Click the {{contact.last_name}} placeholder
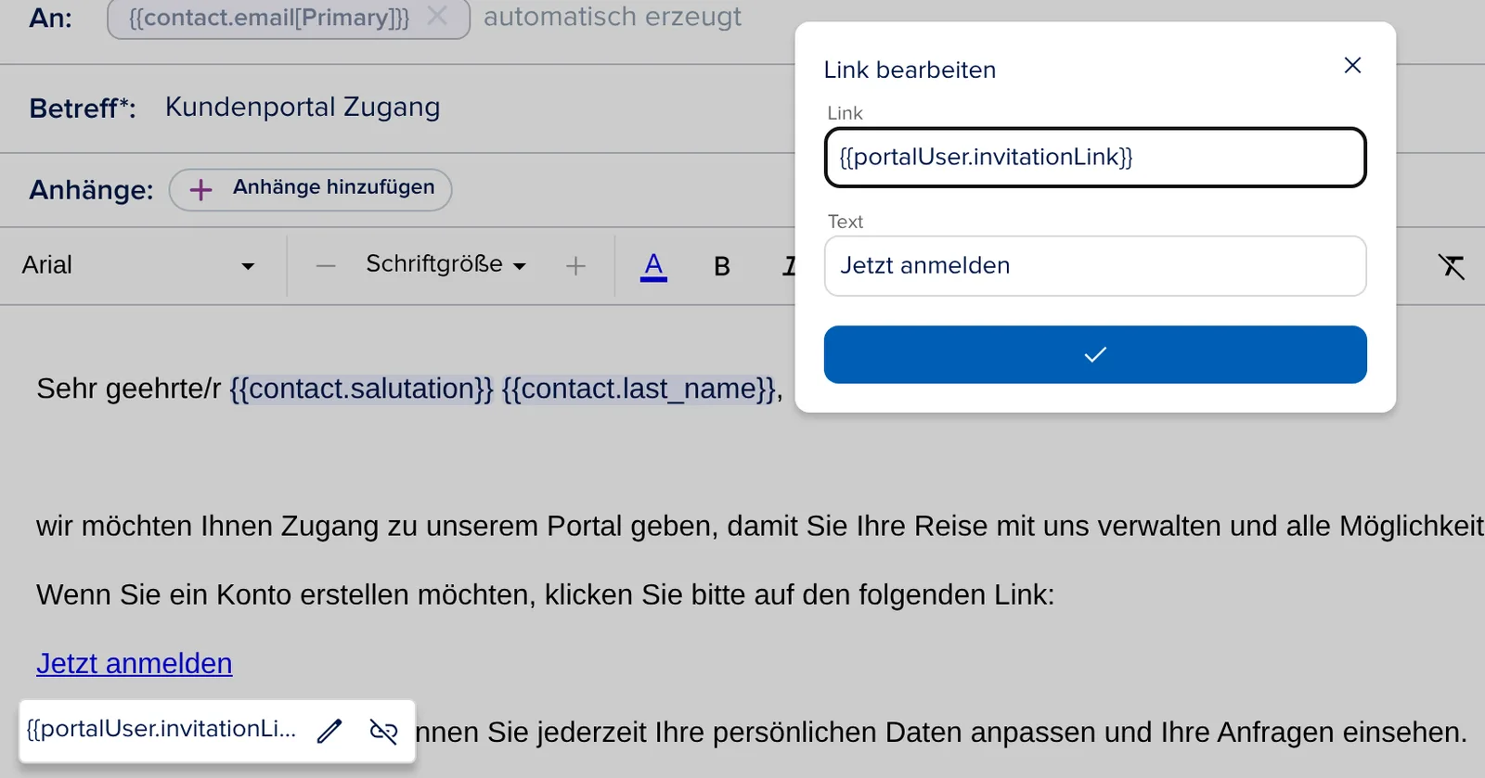 click(x=639, y=389)
